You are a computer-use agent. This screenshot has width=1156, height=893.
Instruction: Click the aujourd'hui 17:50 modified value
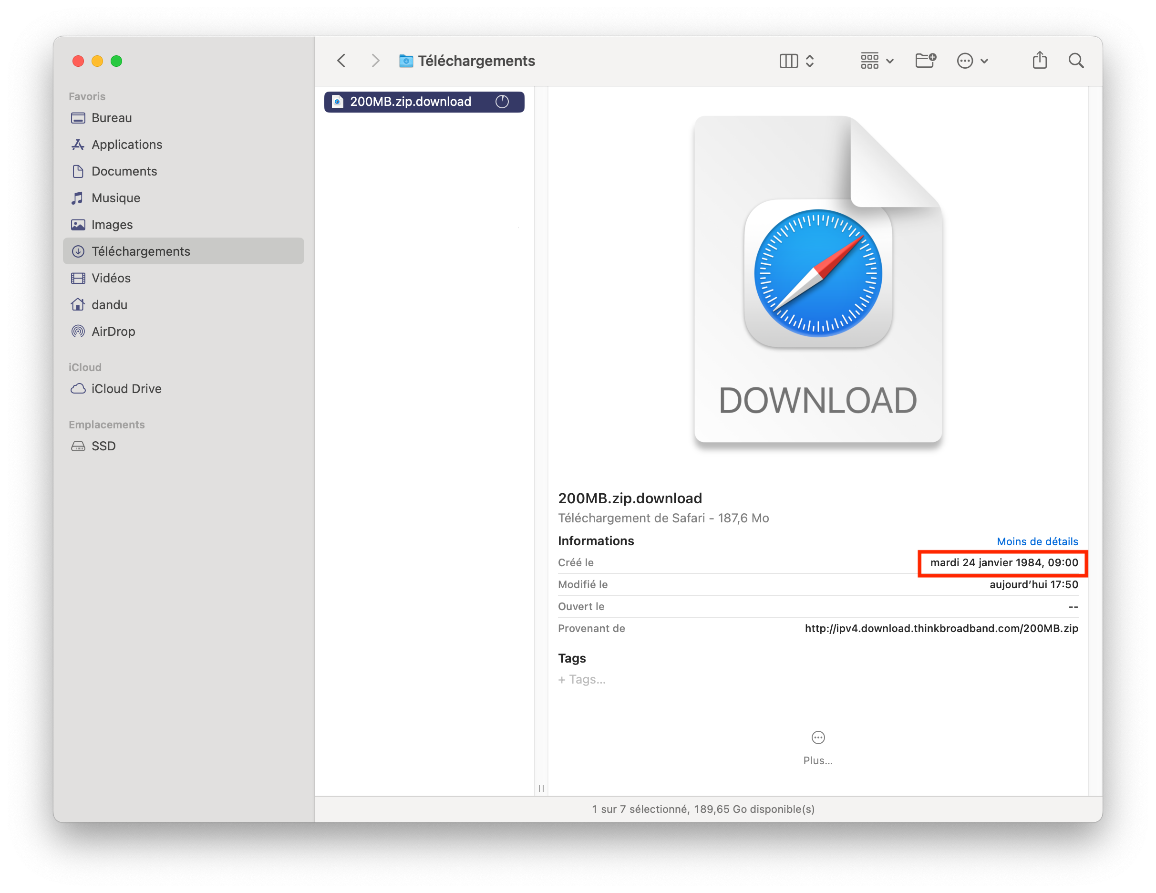click(x=1033, y=584)
